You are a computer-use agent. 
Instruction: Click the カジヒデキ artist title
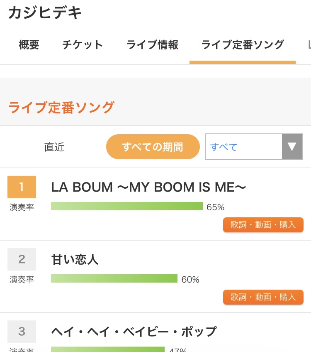click(45, 12)
